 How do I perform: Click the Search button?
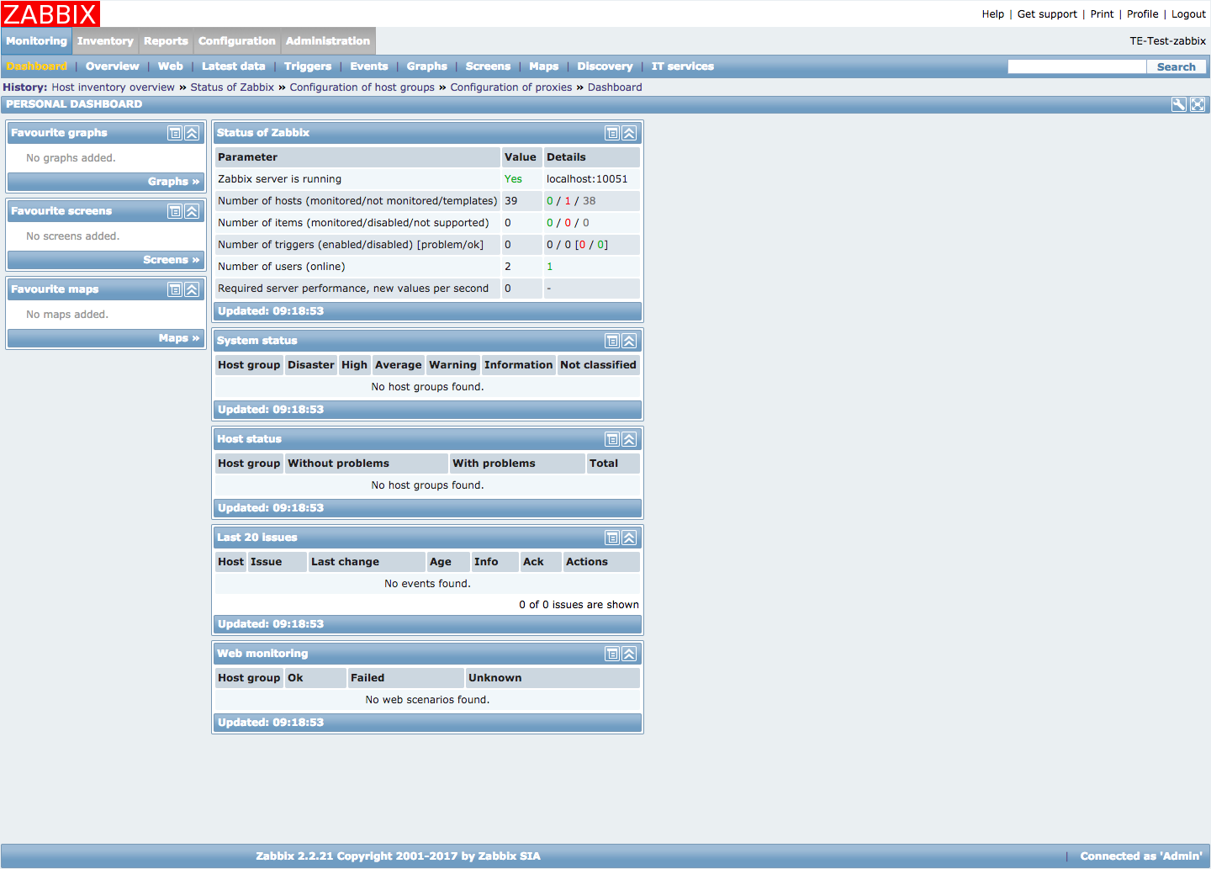coord(1177,66)
